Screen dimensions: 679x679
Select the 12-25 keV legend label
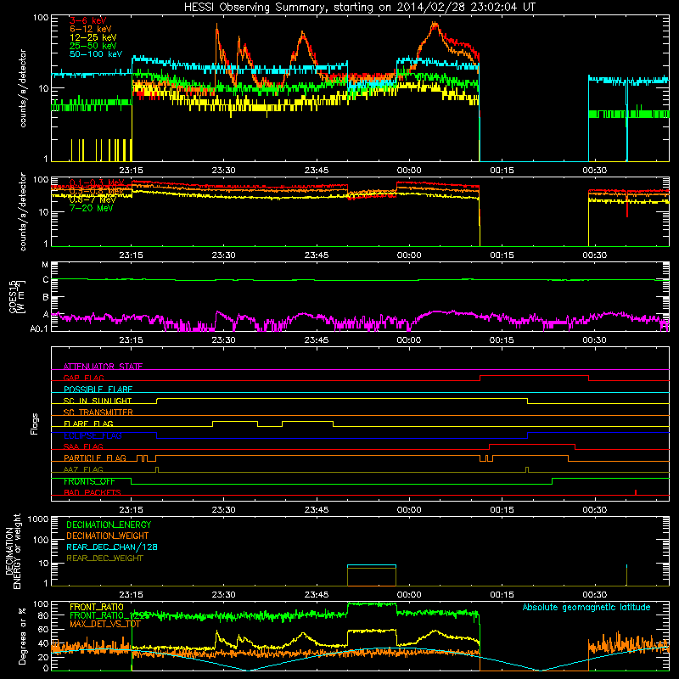(93, 37)
